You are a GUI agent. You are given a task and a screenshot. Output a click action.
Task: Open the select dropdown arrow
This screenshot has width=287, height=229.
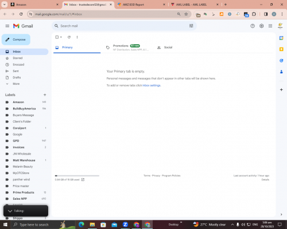[61, 37]
